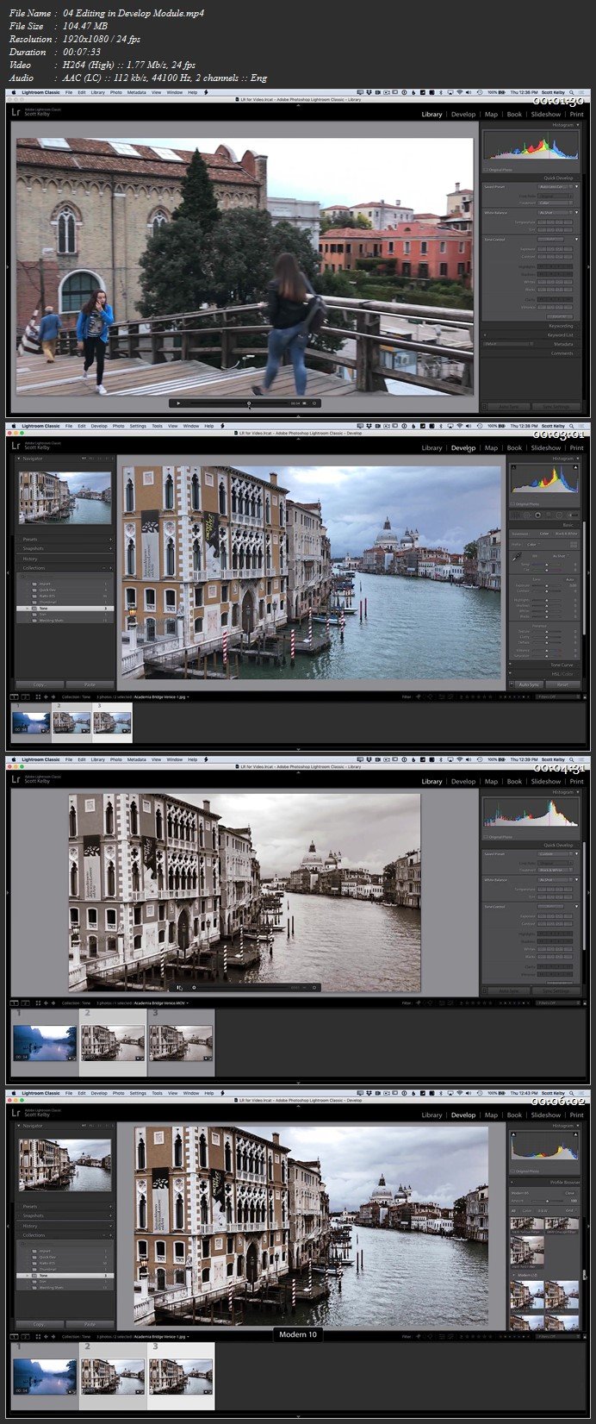The height and width of the screenshot is (1424, 596).
Task: Toggle the Original Photo checkbox in the 00:01:30 frame
Action: coord(487,170)
